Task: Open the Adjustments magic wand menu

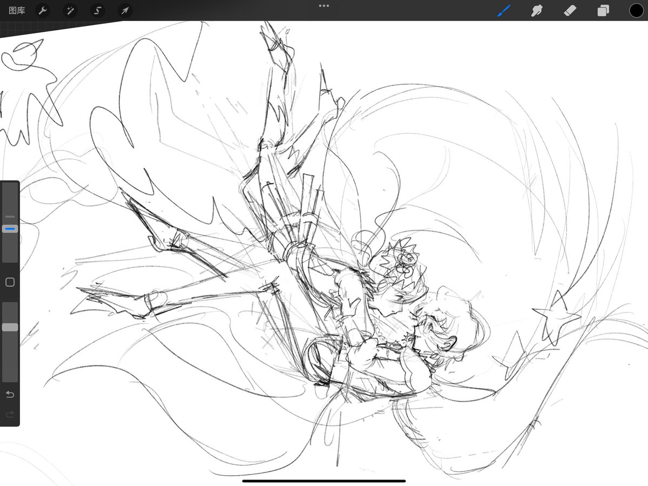Action: point(70,10)
